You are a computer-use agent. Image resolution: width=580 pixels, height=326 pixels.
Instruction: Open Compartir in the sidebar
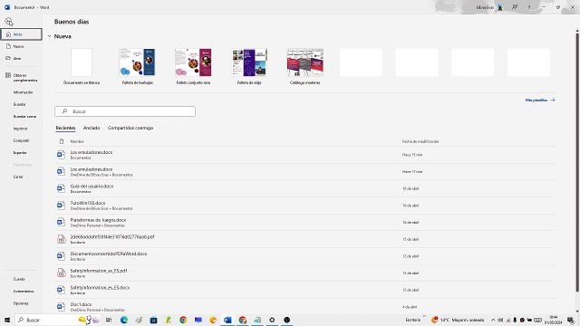pos(22,140)
